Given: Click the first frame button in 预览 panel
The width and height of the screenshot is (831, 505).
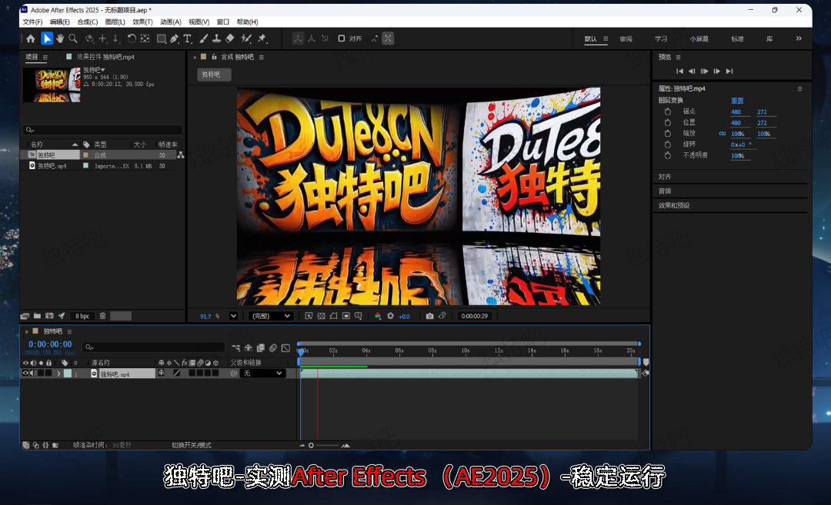Looking at the screenshot, I should pos(679,71).
